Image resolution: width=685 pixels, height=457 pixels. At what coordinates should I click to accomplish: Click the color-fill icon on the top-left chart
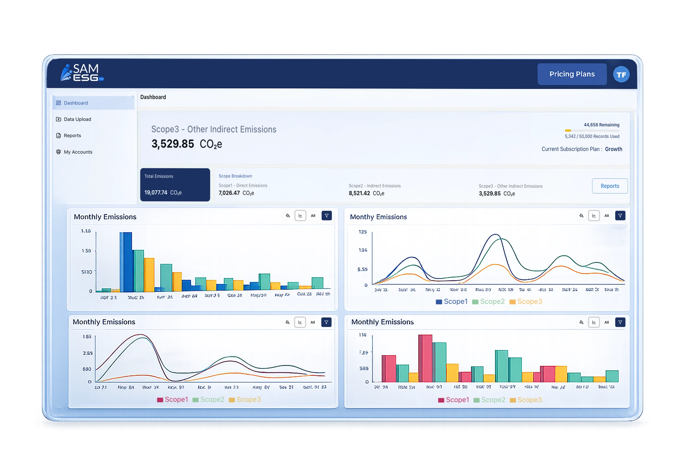(x=288, y=216)
